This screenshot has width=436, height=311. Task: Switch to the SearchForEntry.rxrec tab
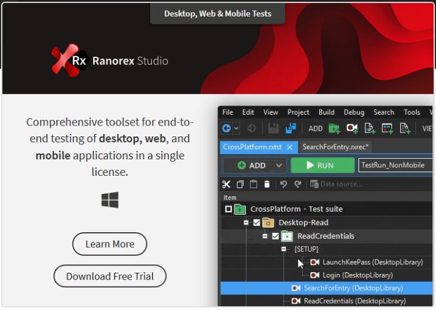[335, 147]
